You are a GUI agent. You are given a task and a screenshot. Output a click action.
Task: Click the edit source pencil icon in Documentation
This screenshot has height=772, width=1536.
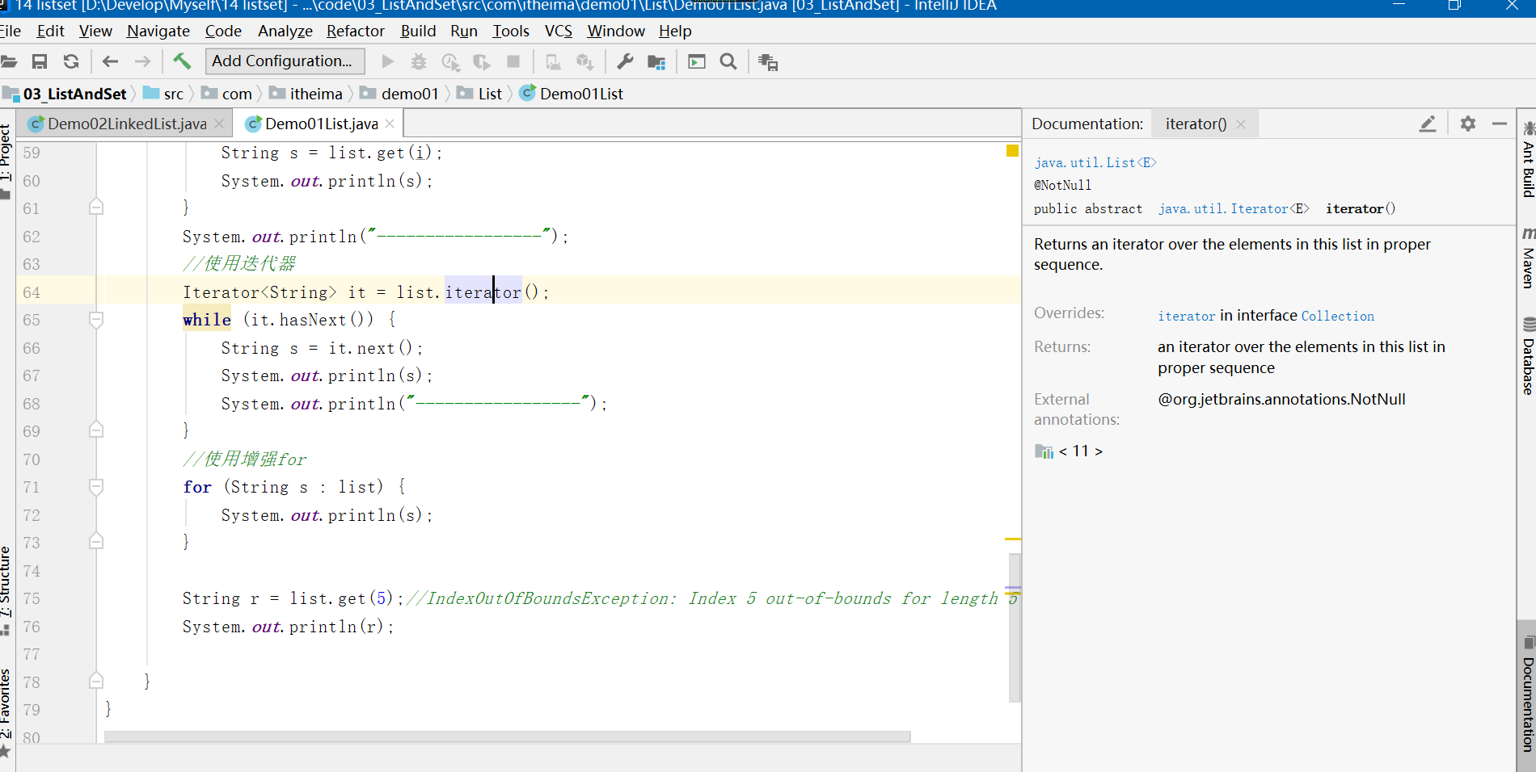pos(1428,124)
